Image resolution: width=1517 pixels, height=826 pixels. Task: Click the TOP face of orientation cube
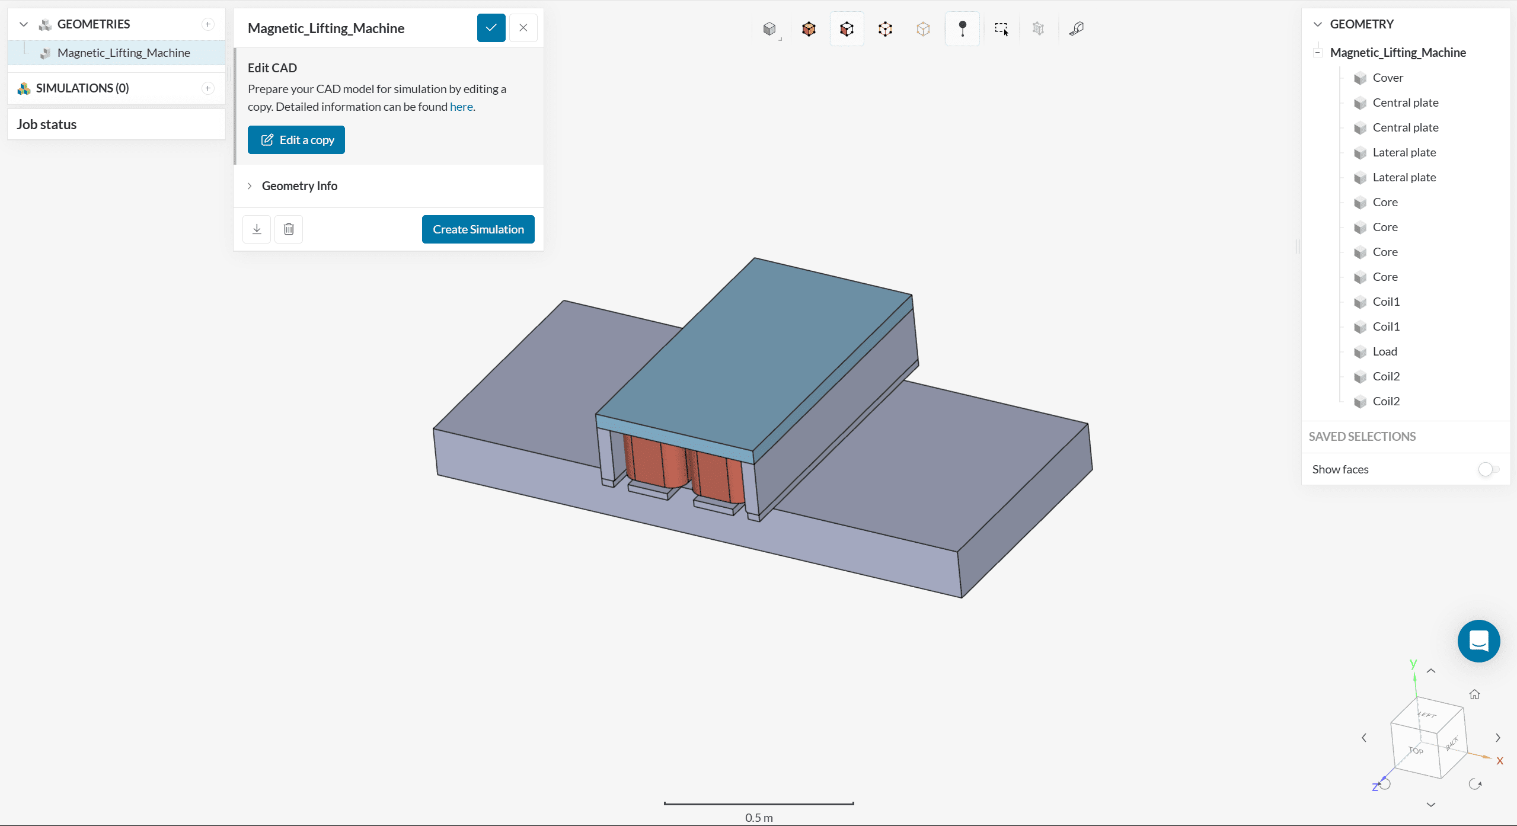click(1415, 750)
